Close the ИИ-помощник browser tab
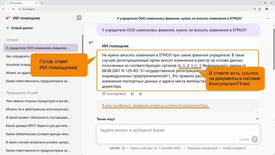275x155 pixels. coord(37,3)
